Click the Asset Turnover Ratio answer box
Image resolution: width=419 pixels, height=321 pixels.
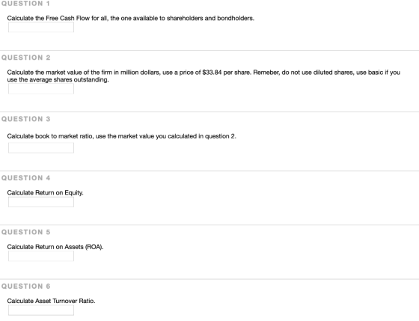point(41,311)
